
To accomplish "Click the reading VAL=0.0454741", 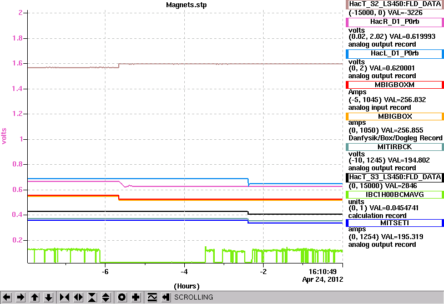I will (x=393, y=208).
